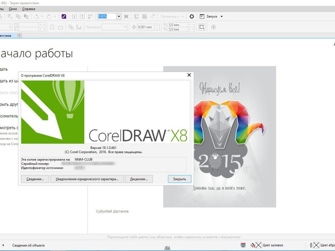
Task: Expand the Запуск launcher dropdown
Action: (222, 16)
